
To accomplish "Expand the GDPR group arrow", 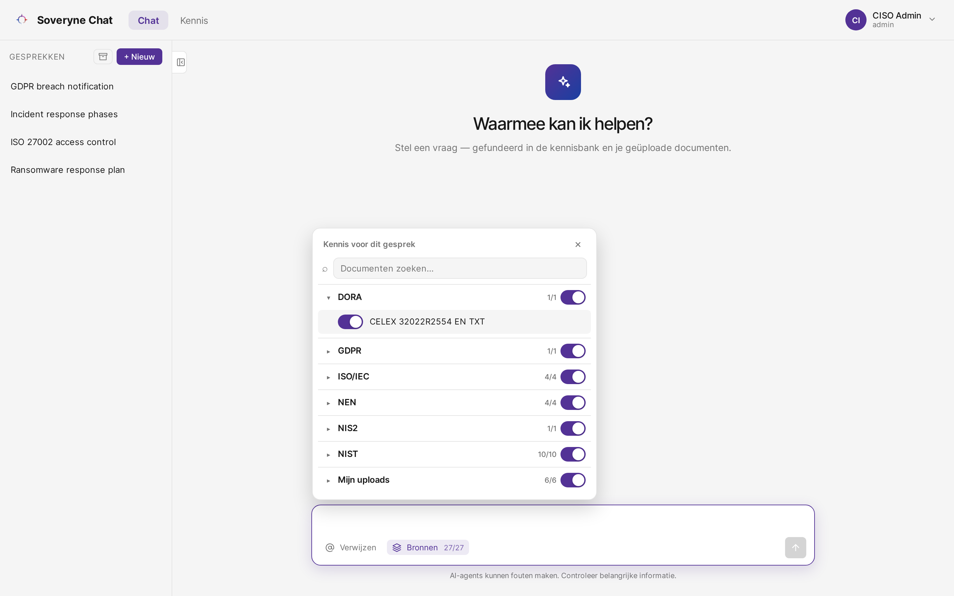I will click(x=328, y=351).
